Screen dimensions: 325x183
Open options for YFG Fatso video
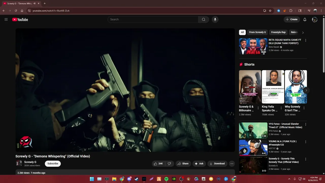click(306, 125)
